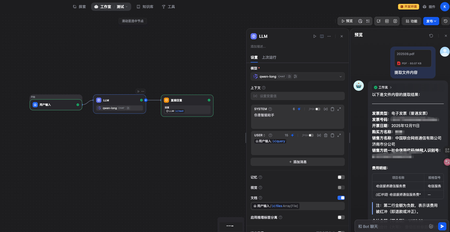The width and height of the screenshot is (450, 232).
Task: Open the 202509.pdf attachment
Action: pos(413,58)
